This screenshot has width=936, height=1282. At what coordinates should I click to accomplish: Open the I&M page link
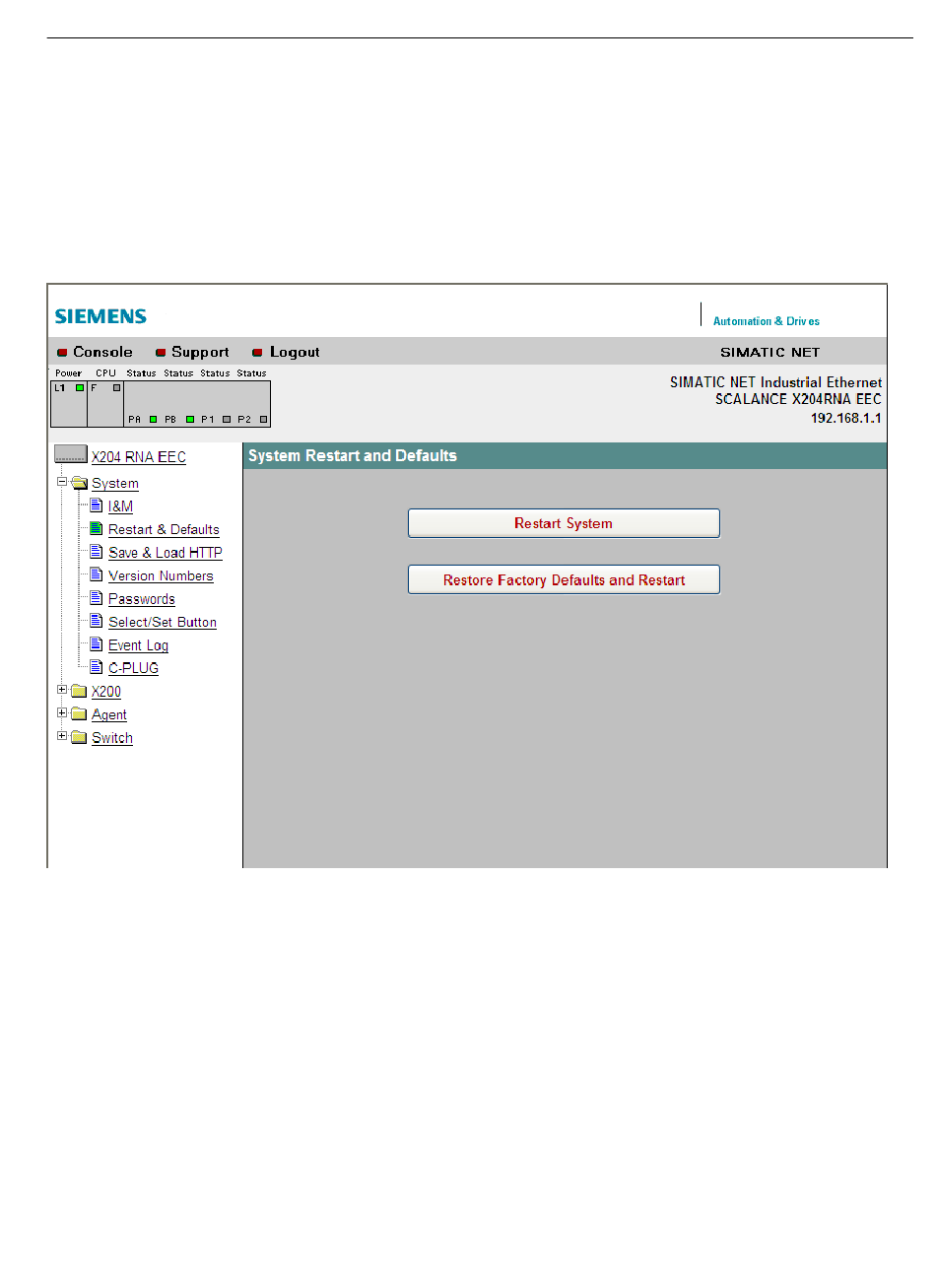click(x=120, y=506)
